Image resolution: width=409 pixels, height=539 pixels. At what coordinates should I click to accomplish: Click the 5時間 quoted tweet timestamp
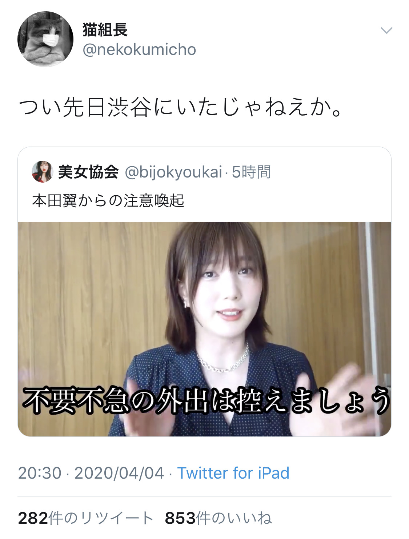point(252,172)
